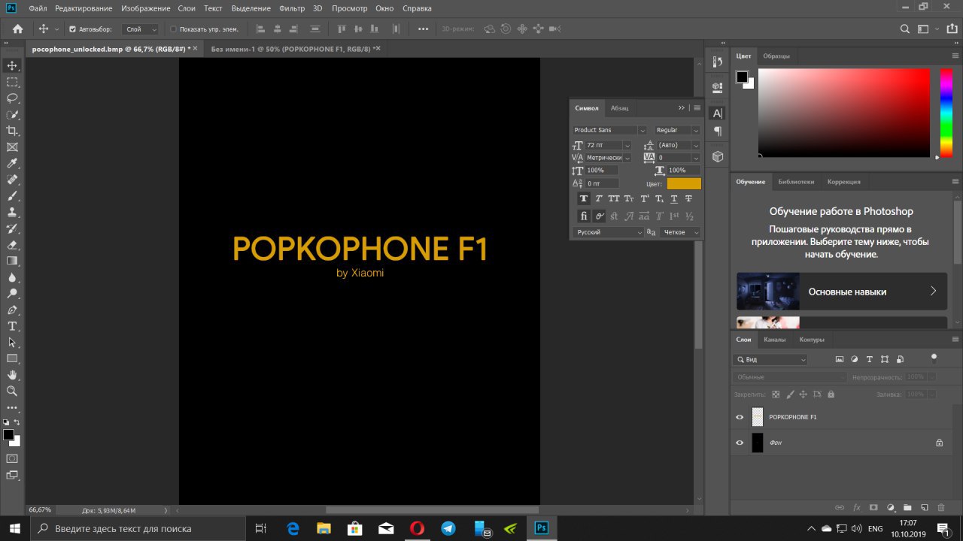The width and height of the screenshot is (963, 541).
Task: Hide the Фон layer
Action: point(740,443)
